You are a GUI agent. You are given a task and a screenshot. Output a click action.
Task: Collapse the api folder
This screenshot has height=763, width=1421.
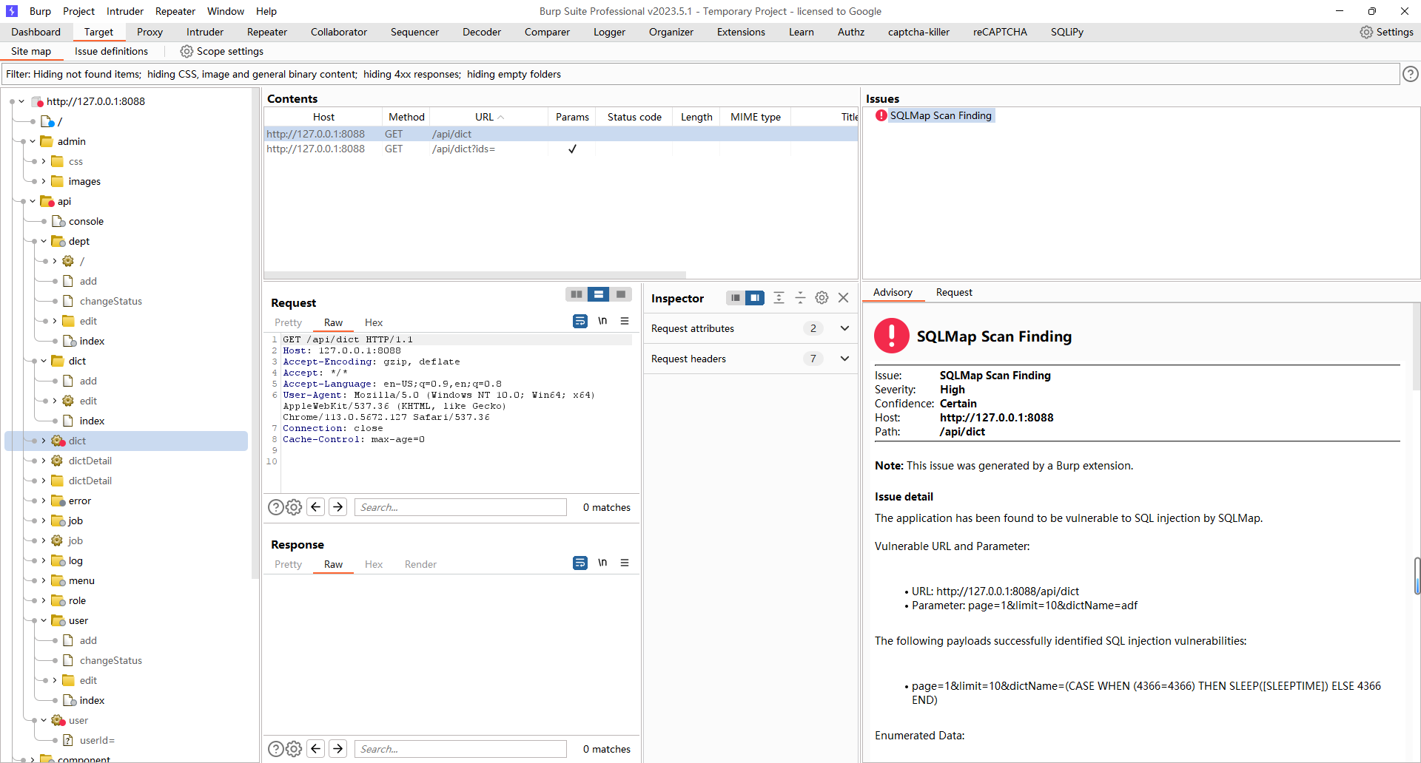(x=33, y=201)
